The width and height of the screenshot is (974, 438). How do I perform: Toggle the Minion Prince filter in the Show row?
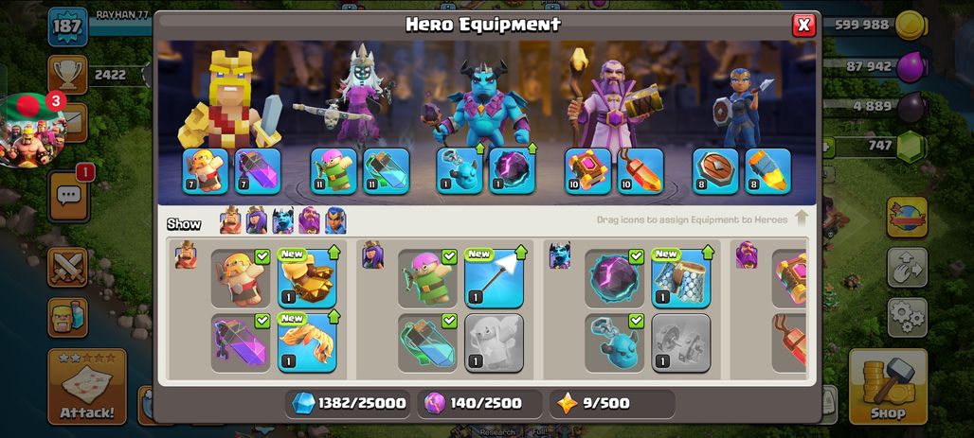coord(283,220)
